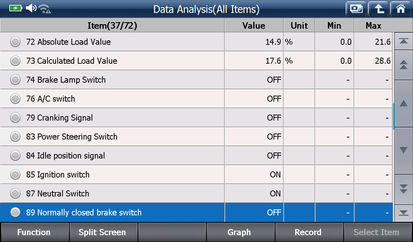Return to the home screen icon
The height and width of the screenshot is (242, 413).
point(400,9)
